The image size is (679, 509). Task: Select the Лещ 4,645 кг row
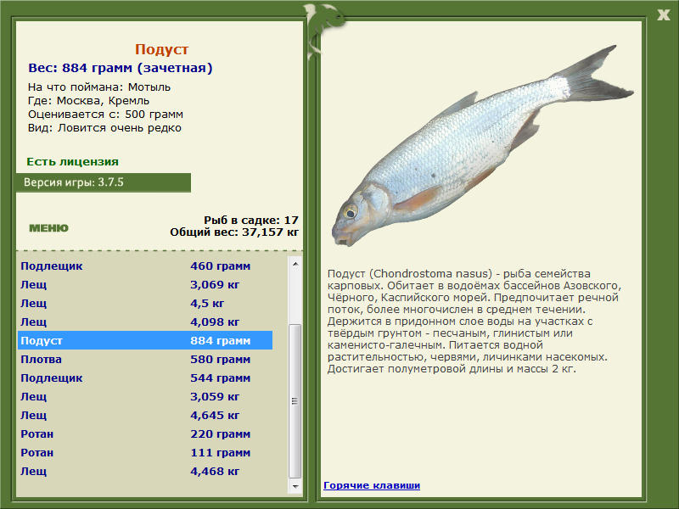tap(145, 415)
